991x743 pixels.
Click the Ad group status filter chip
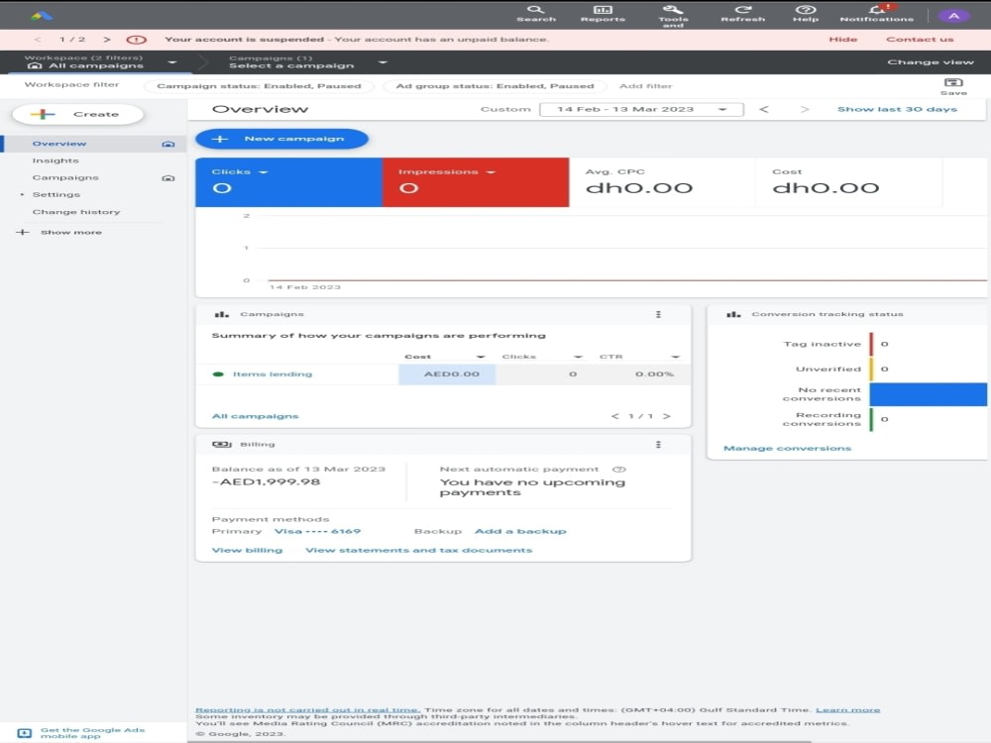[x=495, y=86]
